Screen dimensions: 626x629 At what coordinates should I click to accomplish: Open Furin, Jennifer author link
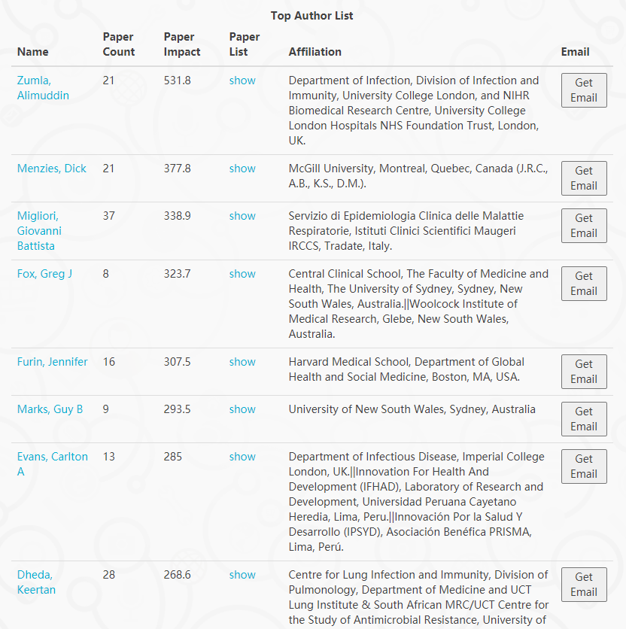[x=52, y=362]
